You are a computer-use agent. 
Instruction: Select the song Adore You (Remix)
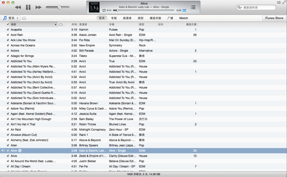pos(22,108)
